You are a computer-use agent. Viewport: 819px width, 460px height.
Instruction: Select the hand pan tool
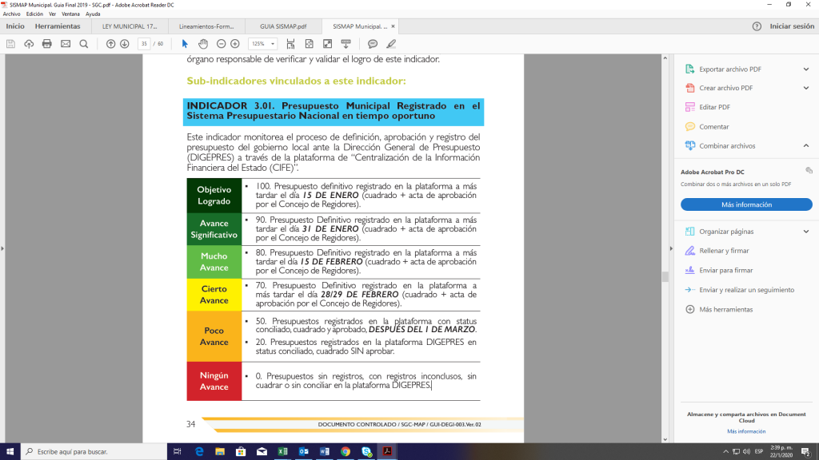[x=203, y=43]
